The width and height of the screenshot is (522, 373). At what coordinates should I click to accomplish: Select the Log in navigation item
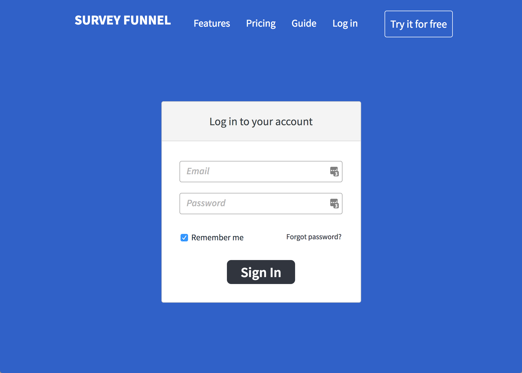click(x=345, y=23)
